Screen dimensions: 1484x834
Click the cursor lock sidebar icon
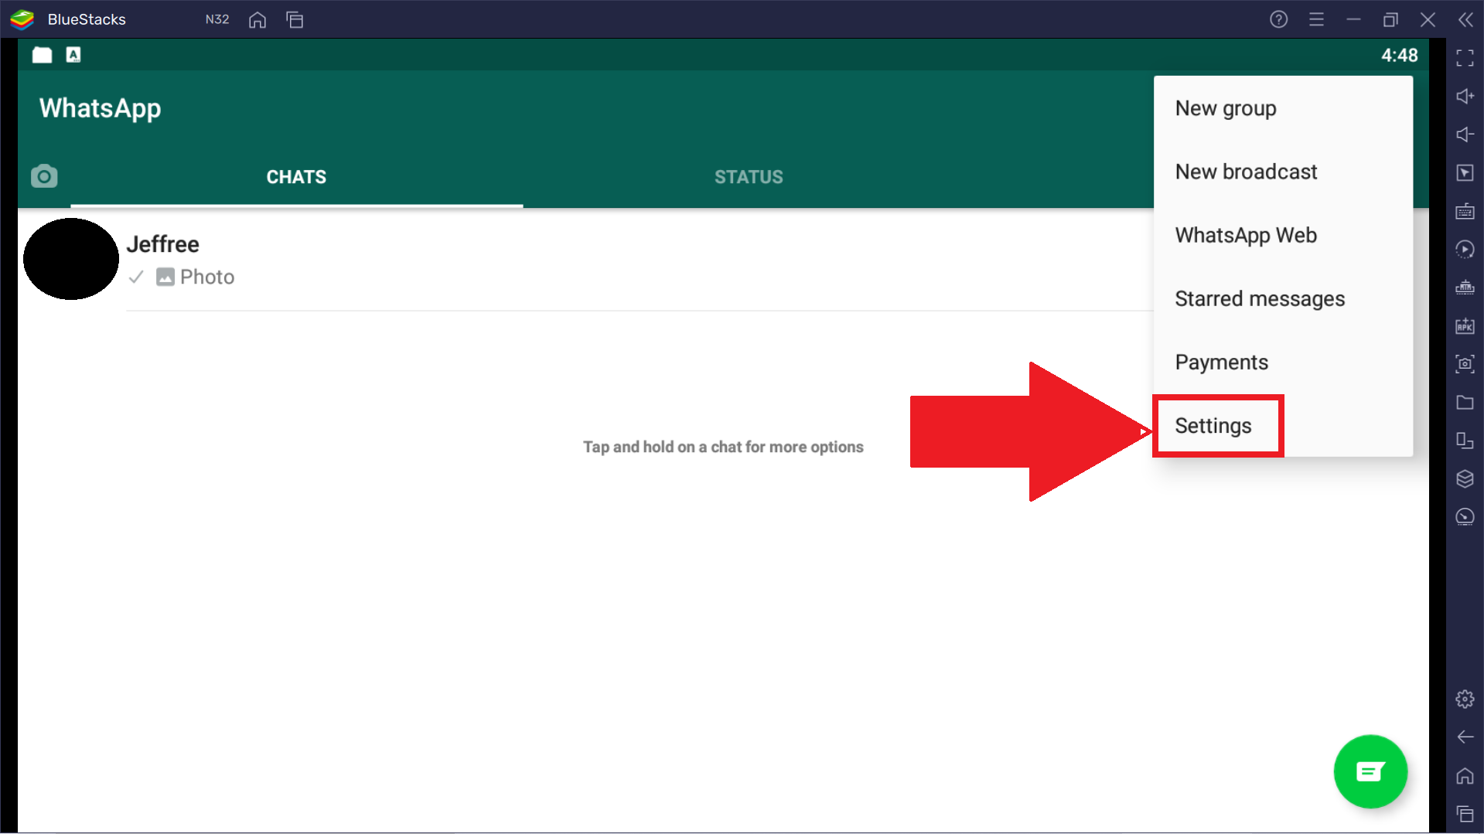(1465, 172)
